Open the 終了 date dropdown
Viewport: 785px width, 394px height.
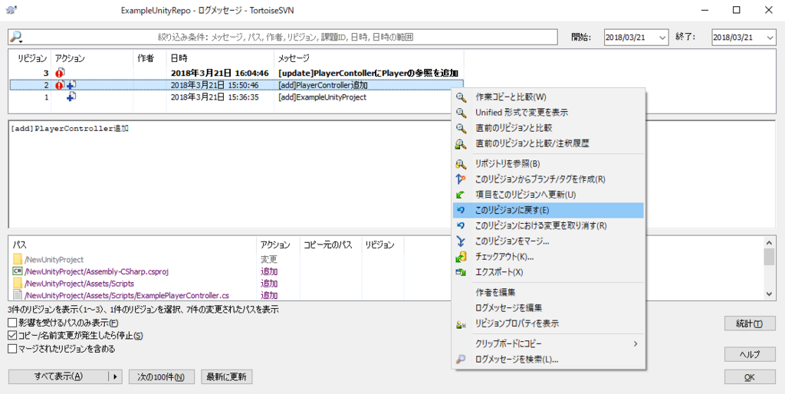[769, 37]
